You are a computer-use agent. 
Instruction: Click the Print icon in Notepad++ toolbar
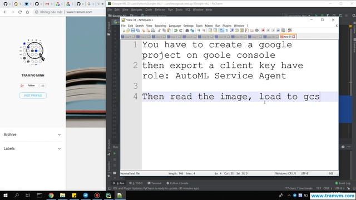[x=153, y=31]
